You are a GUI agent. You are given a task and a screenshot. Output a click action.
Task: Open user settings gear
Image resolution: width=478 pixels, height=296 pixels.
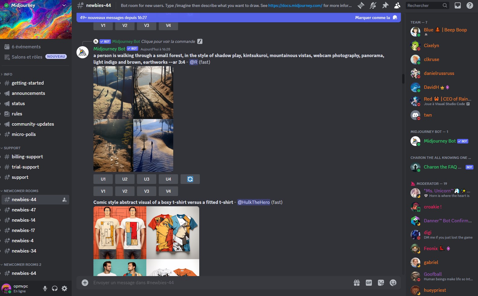(x=64, y=288)
